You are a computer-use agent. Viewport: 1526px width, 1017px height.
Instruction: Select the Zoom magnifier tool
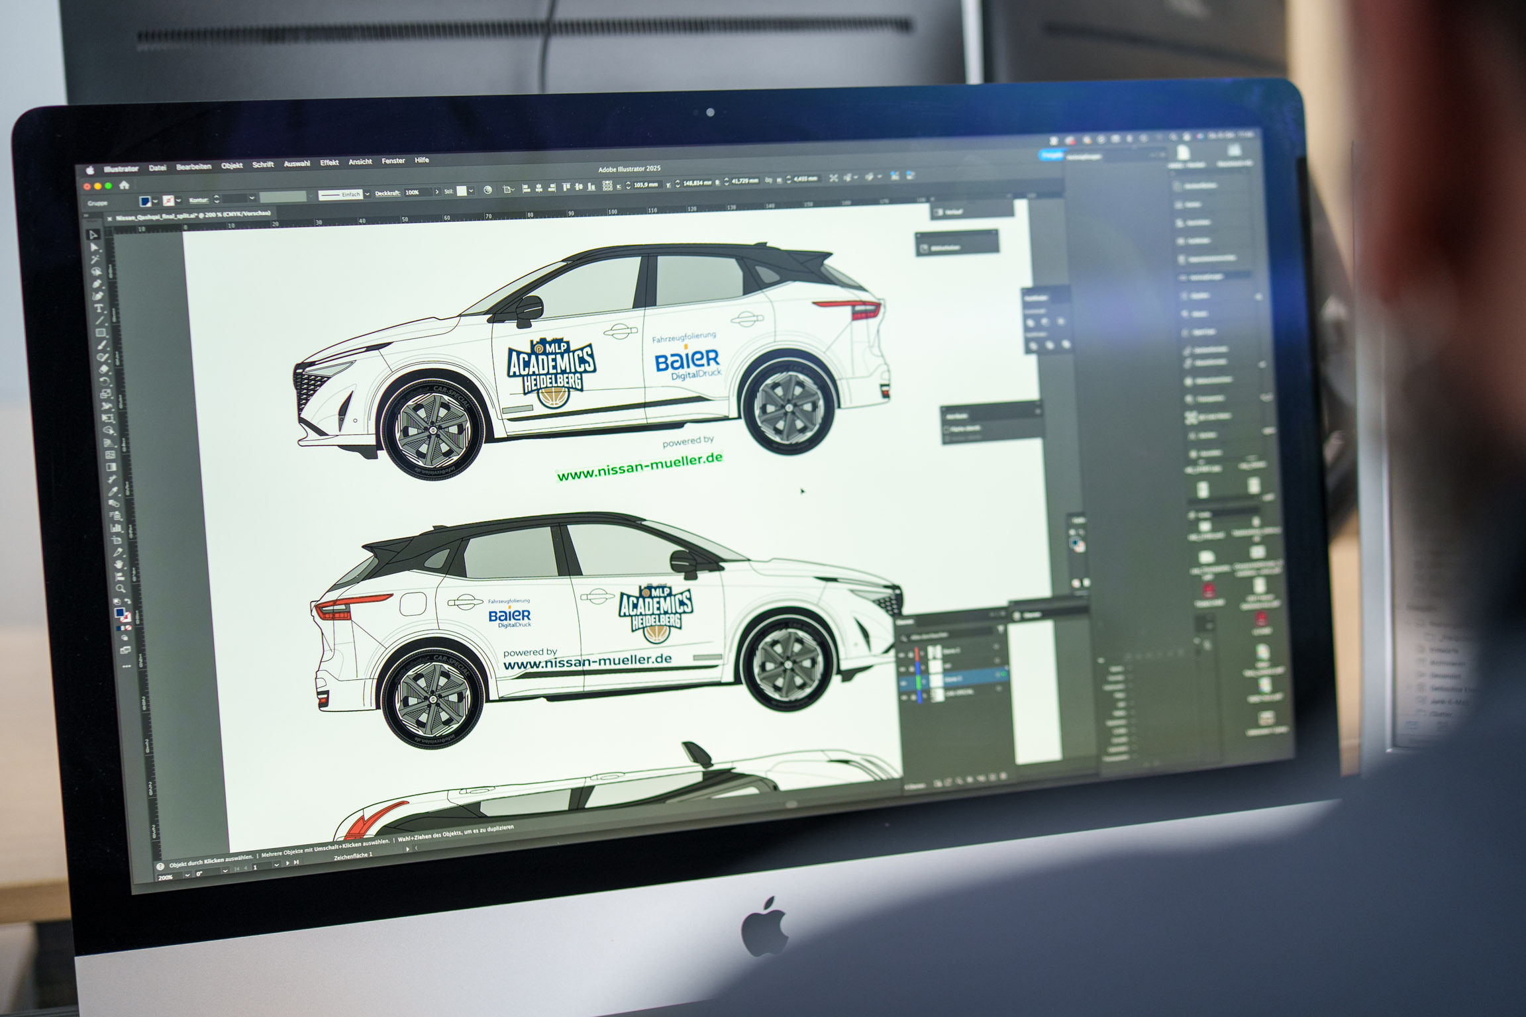[121, 588]
